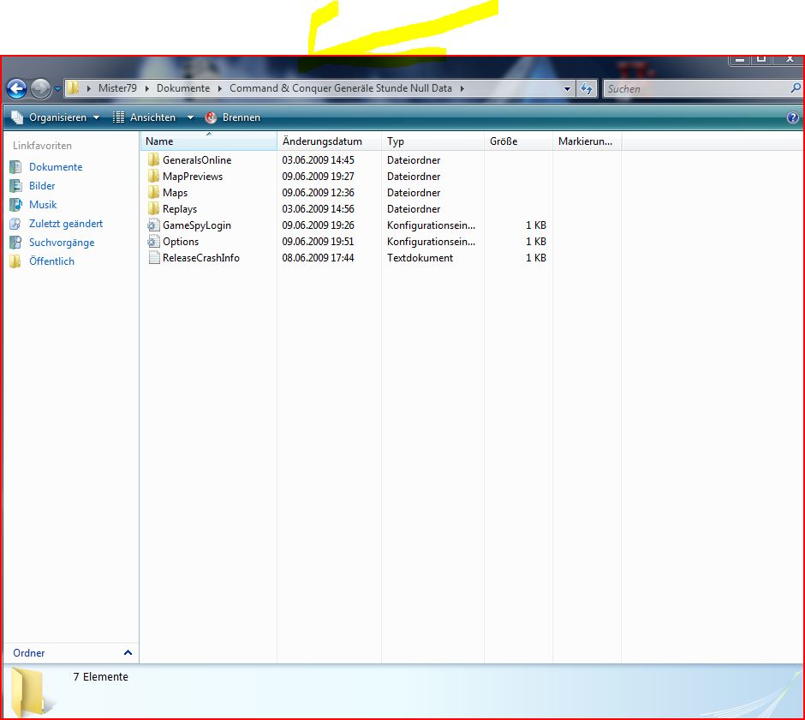Select the MapPreviews folder name
This screenshot has height=720, width=805.
click(x=193, y=177)
